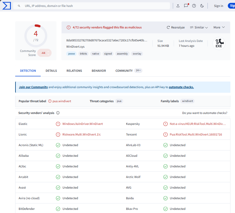Open the notifications chat icon

point(186,6)
